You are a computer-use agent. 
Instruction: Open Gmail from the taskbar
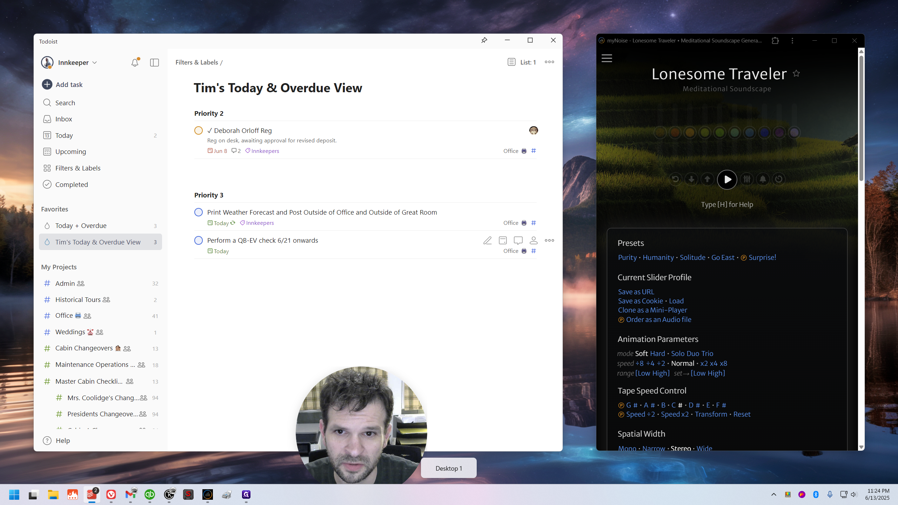[x=130, y=494]
